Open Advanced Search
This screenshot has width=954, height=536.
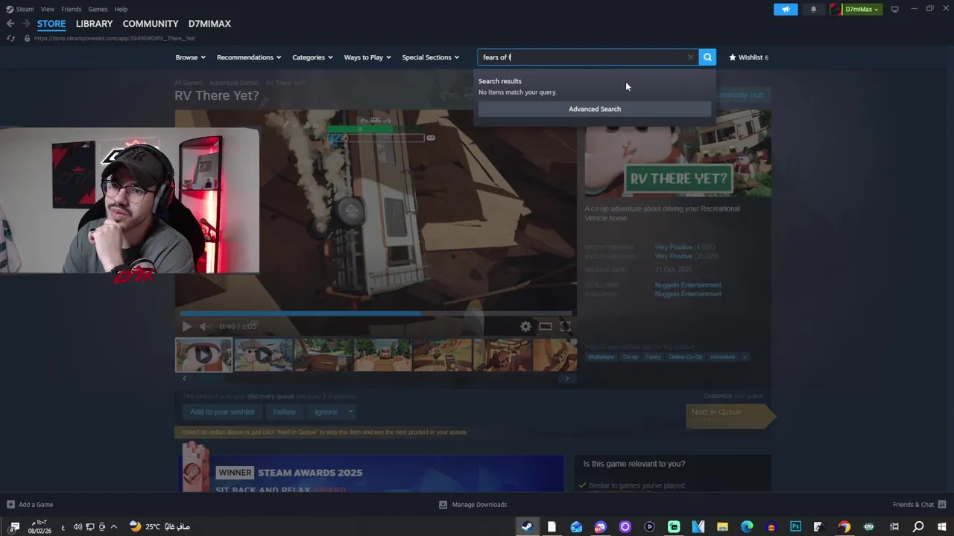click(595, 109)
